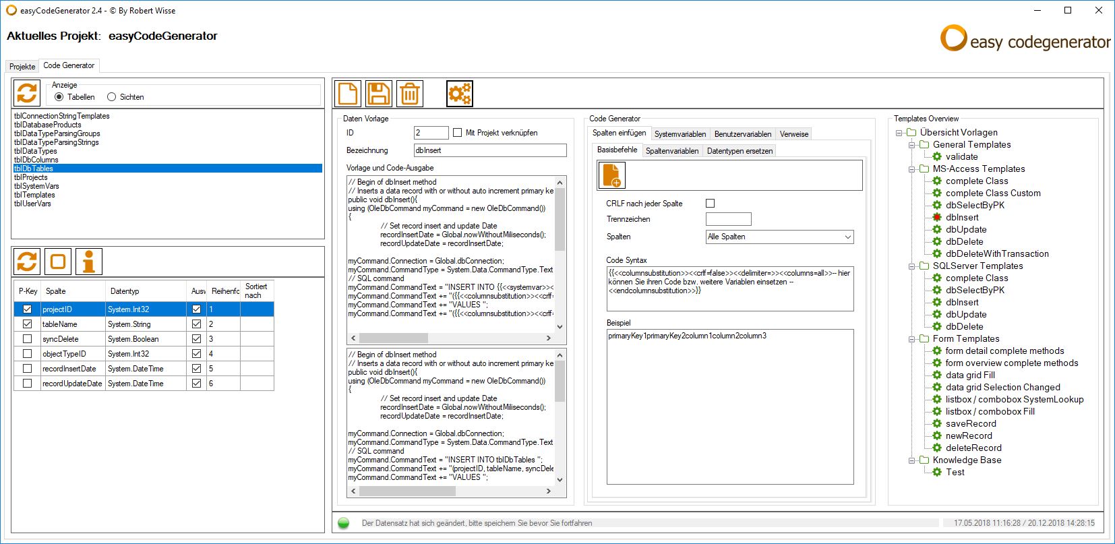Click the Knowledge Base folder icon
Viewport: 1115px width, 544px height.
pyautogui.click(x=924, y=460)
